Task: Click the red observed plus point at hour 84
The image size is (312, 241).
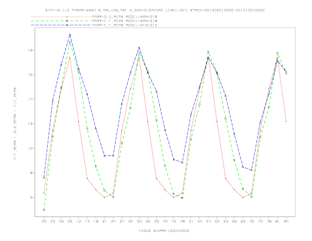Action: [286, 121]
